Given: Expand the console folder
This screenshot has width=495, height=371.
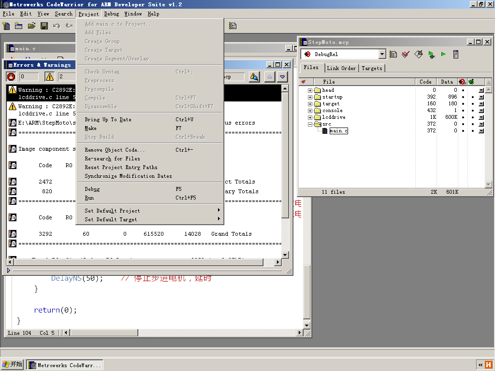Looking at the screenshot, I should pos(310,111).
